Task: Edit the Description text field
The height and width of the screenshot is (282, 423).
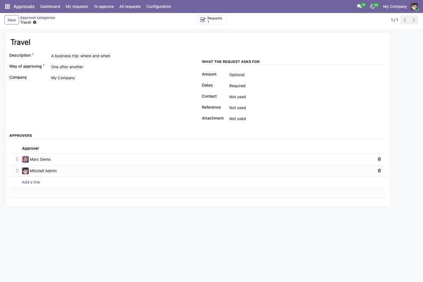Action: (121, 56)
